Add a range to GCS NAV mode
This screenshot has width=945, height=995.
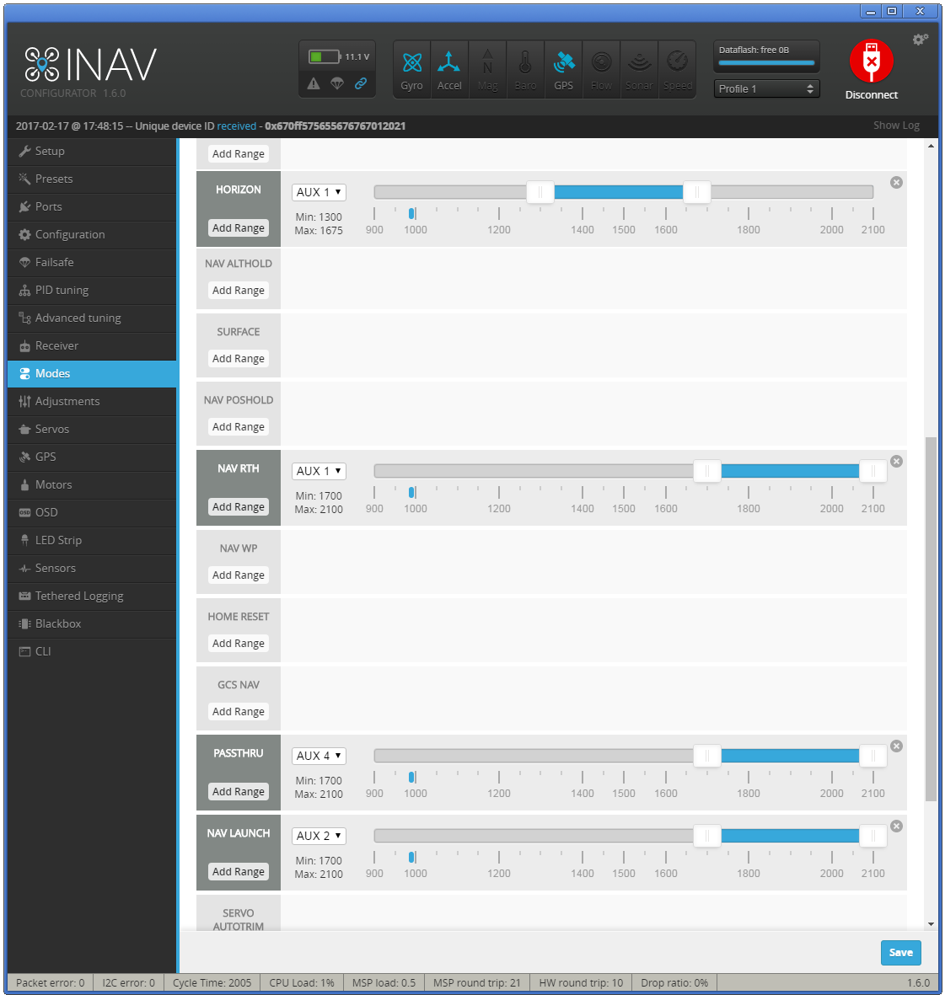click(239, 712)
